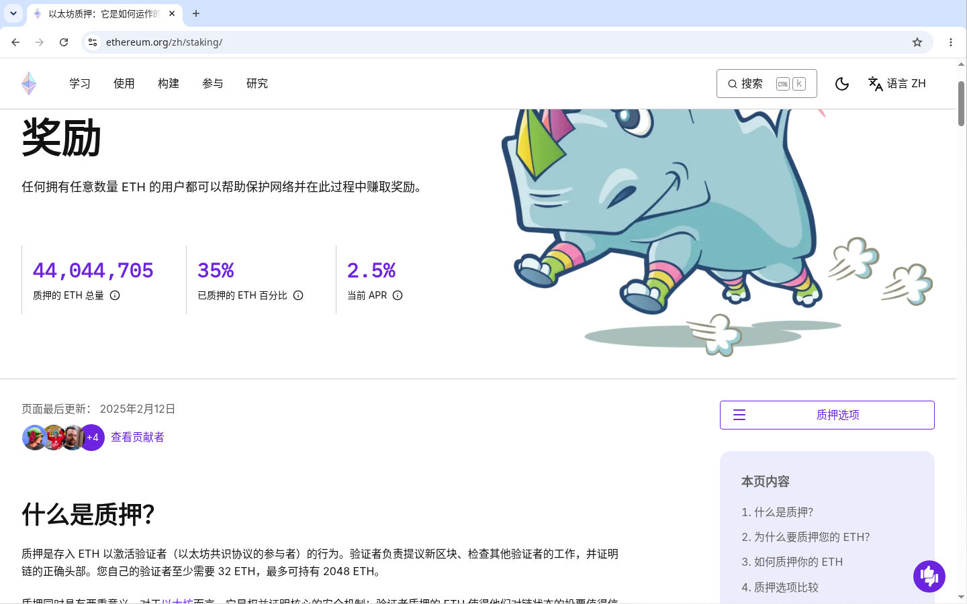This screenshot has height=604, width=967.
Task: Expand the 质押选项 dropdown button
Action: [x=827, y=415]
